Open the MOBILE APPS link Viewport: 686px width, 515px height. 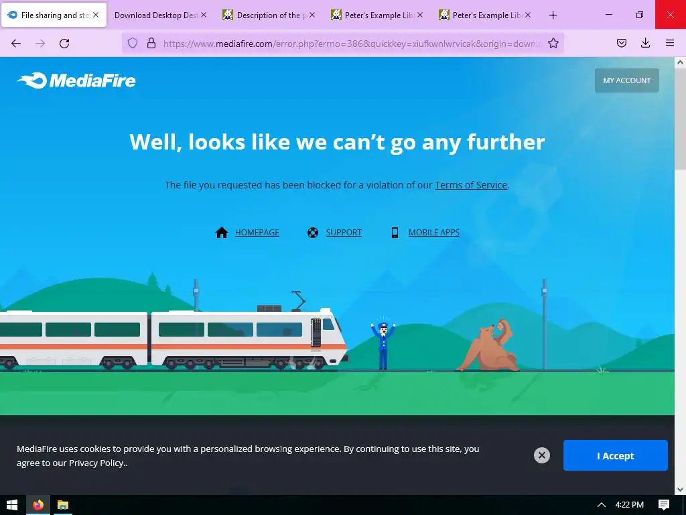(433, 233)
